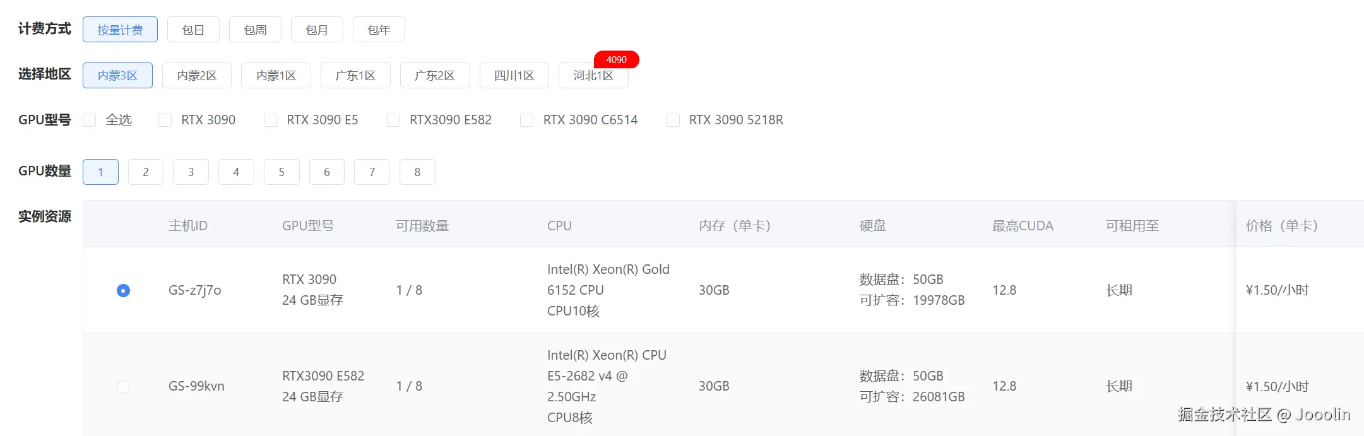Choose the 河北1区 region

tap(593, 76)
